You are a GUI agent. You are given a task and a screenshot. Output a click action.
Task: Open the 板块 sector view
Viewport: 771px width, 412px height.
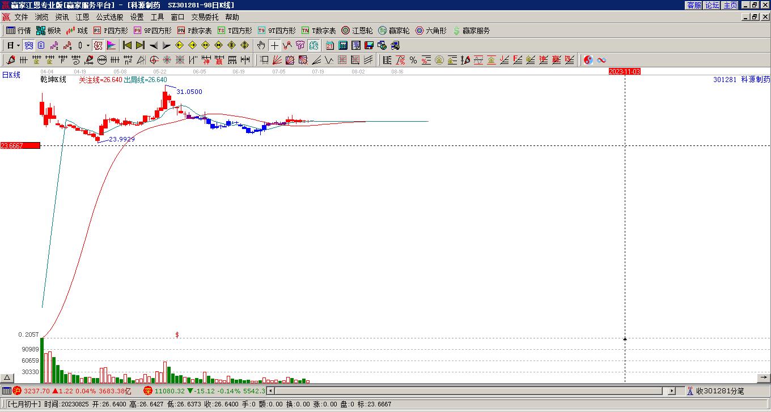pyautogui.click(x=48, y=31)
